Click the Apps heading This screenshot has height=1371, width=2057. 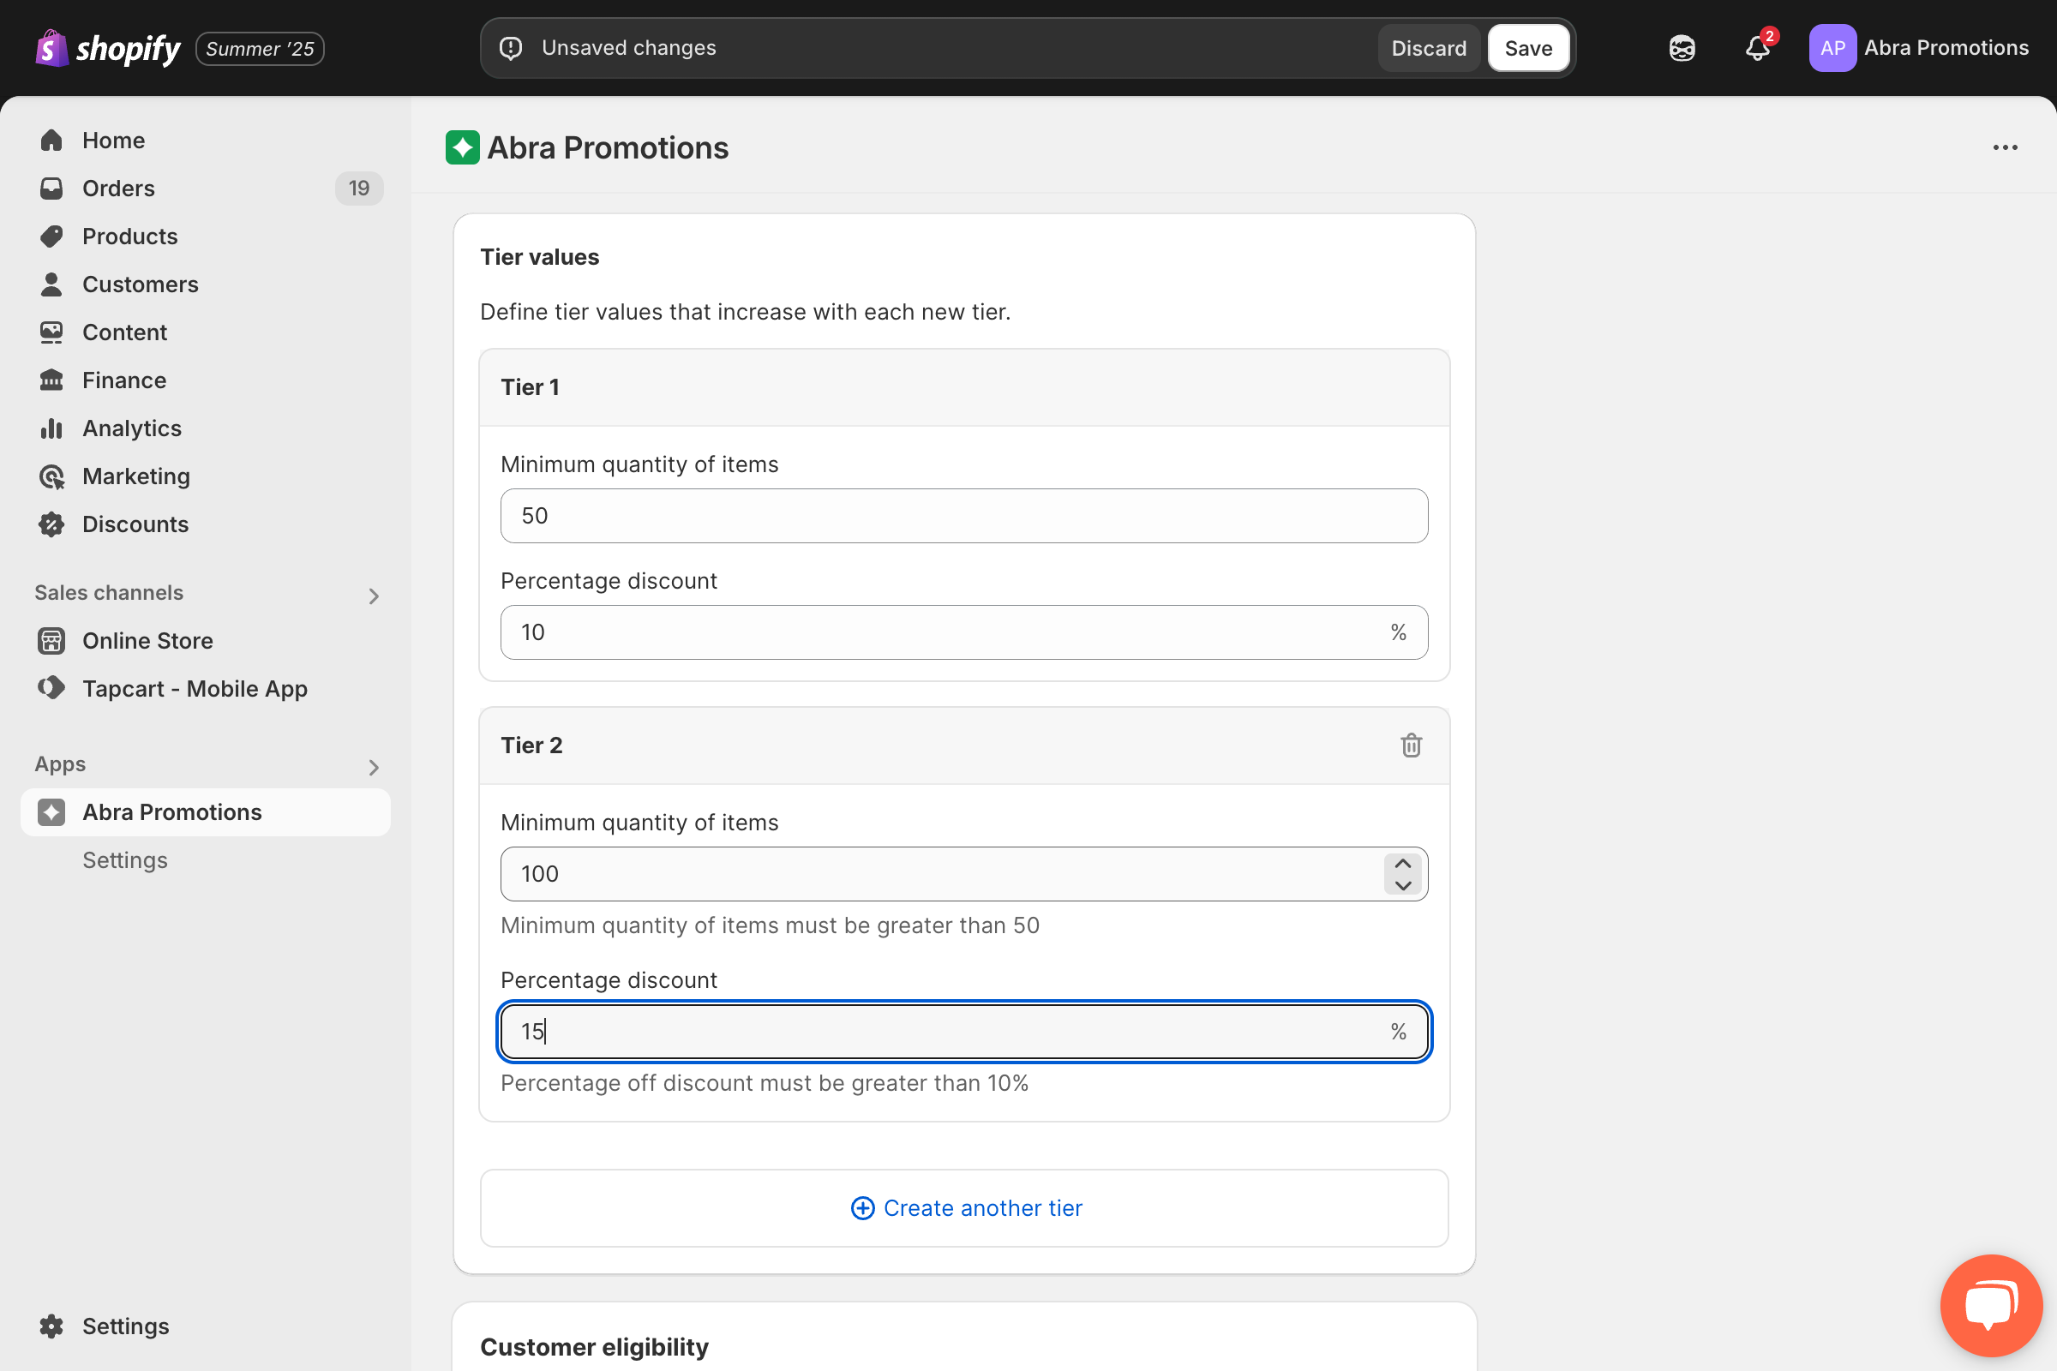60,764
